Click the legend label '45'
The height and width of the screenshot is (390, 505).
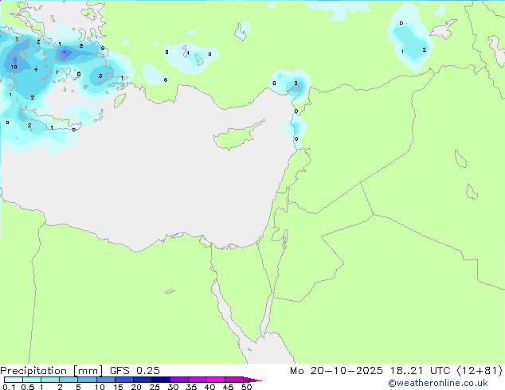tap(228, 387)
